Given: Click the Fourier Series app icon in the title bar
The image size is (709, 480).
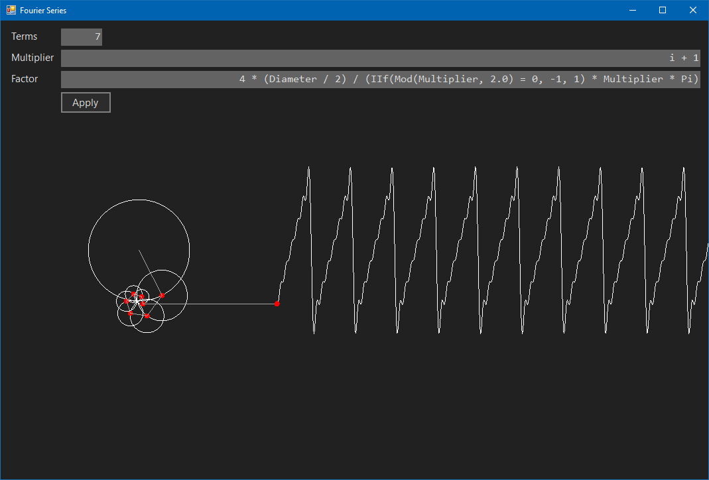Looking at the screenshot, I should point(11,10).
